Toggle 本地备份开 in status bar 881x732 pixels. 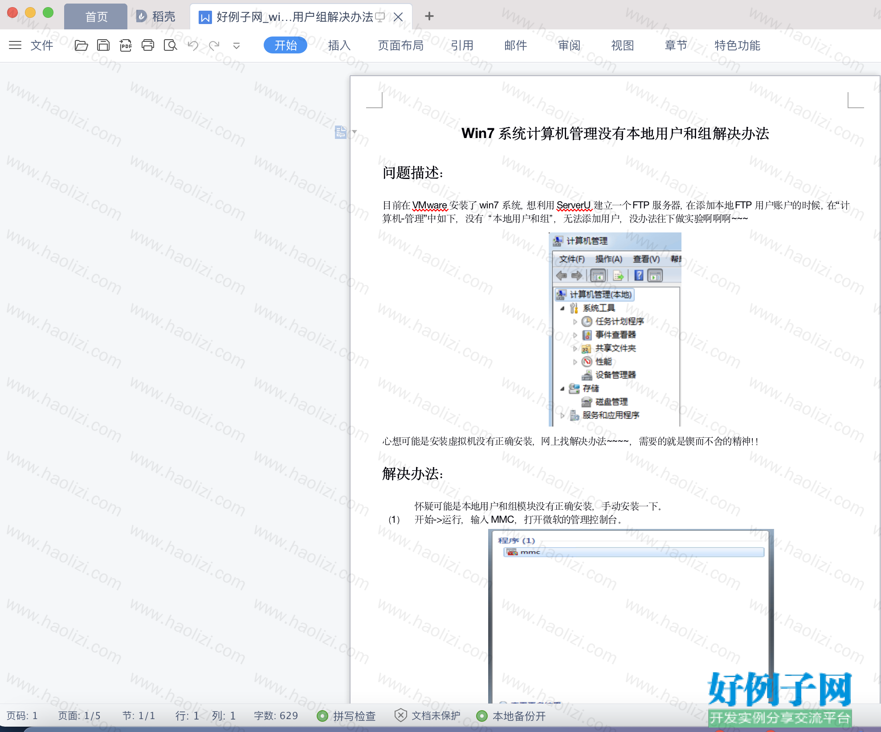pyautogui.click(x=511, y=716)
